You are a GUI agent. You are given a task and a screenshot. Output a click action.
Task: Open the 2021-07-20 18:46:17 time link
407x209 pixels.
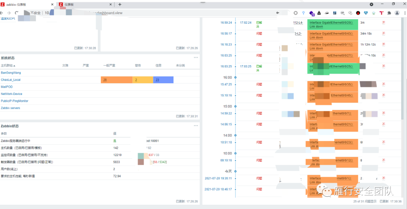coord(218,189)
